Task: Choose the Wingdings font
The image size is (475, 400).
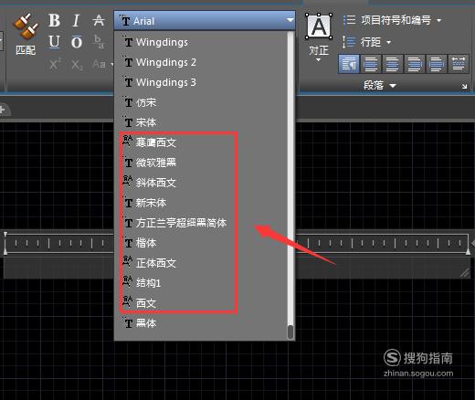Action: point(201,42)
